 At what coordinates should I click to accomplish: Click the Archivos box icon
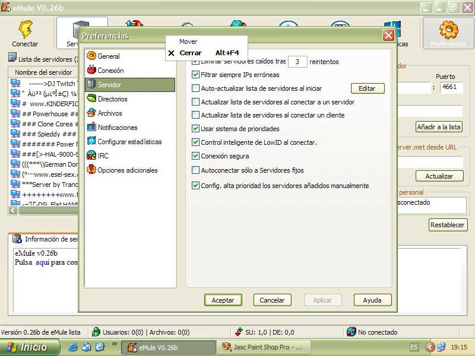(x=91, y=113)
